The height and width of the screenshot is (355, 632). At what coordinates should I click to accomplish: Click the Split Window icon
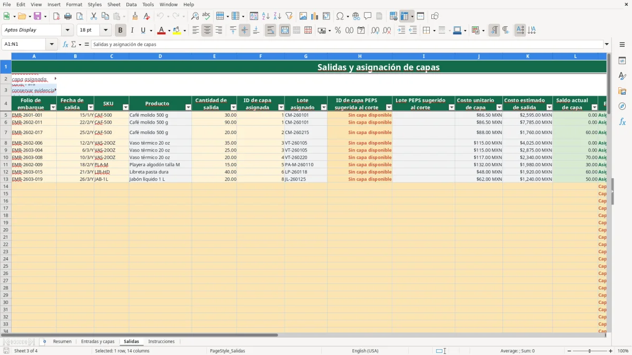coord(420,16)
